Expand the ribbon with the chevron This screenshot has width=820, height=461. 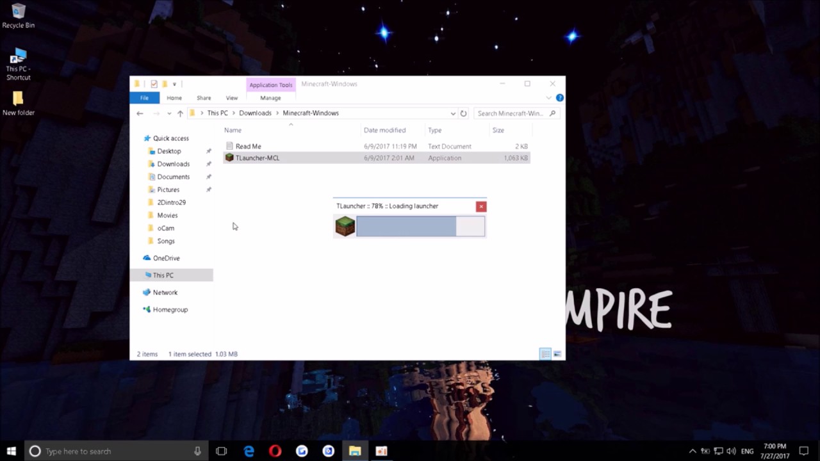coord(548,98)
